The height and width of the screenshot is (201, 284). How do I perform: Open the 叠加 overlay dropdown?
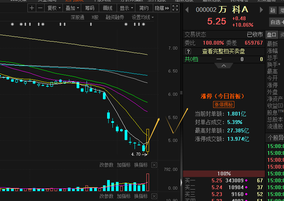72,8
